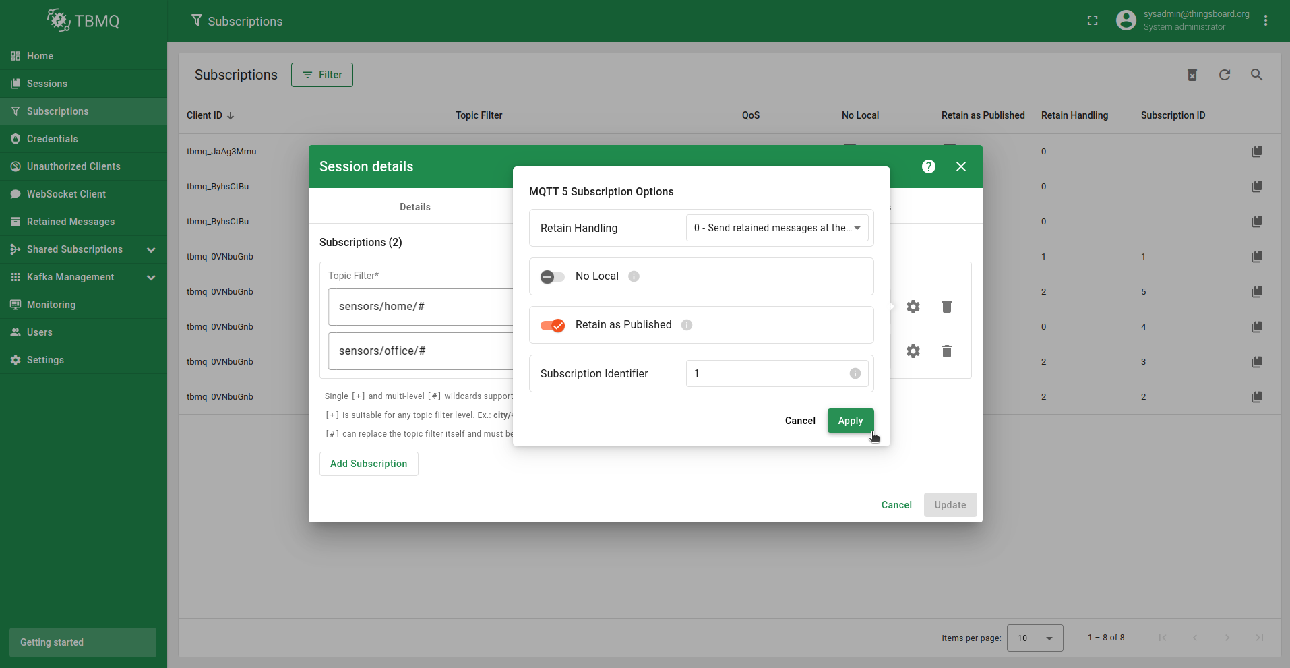Click the Subscription Identifier input field
The image size is (1290, 668).
pos(768,373)
